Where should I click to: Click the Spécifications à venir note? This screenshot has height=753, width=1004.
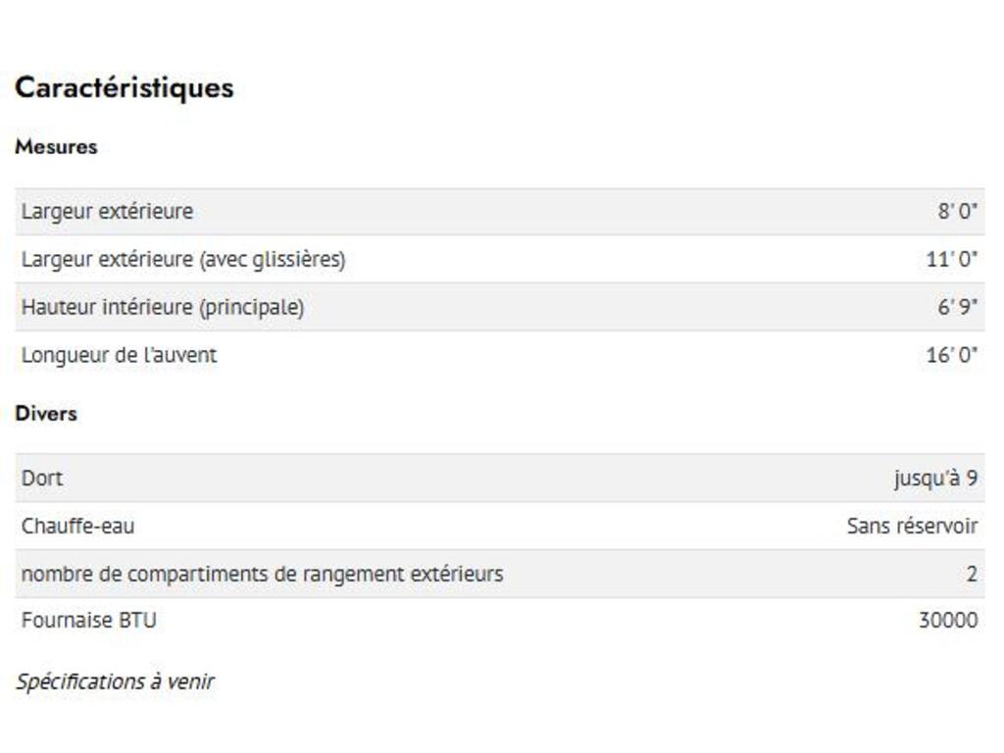115,681
